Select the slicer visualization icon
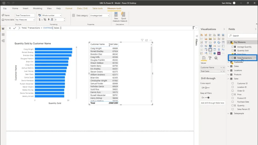The image size is (258, 145). (206, 50)
